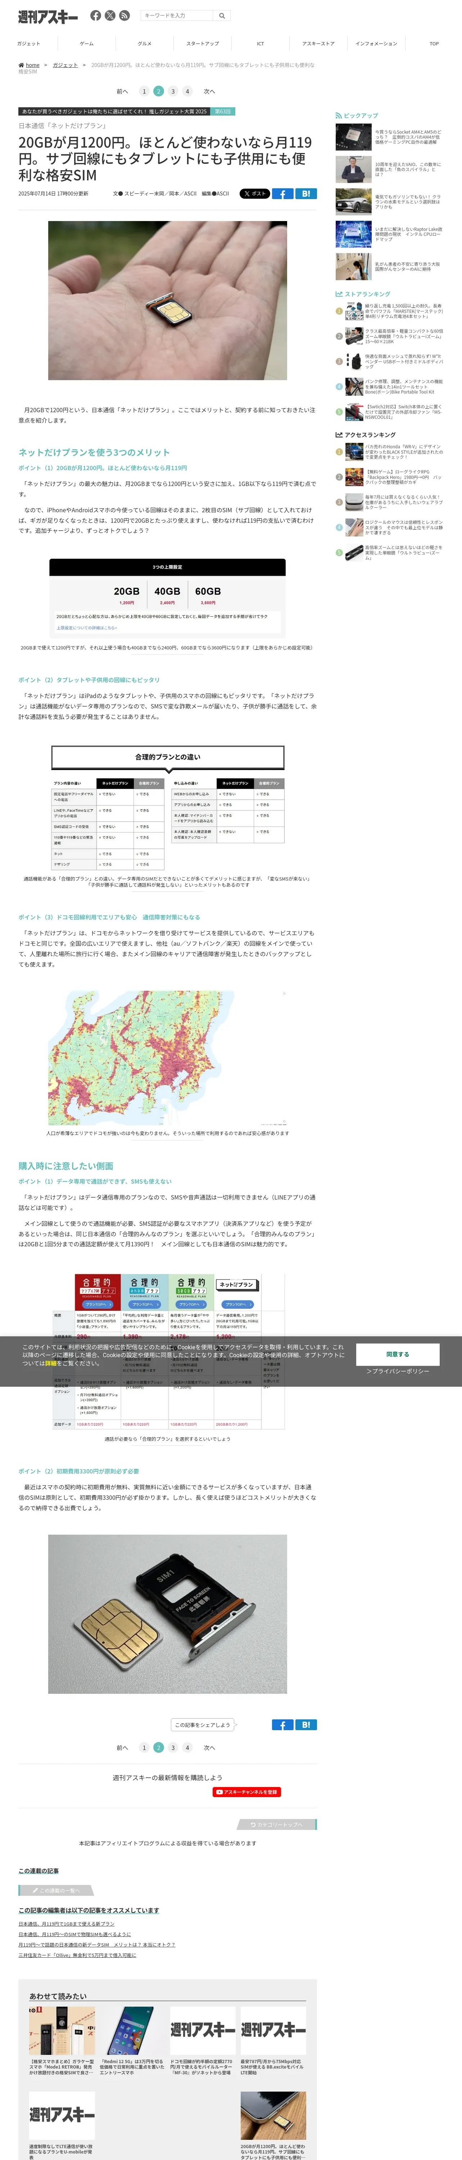462x2160 pixels.
Task: Click 前へ in pagination above the title
Action: [x=122, y=91]
